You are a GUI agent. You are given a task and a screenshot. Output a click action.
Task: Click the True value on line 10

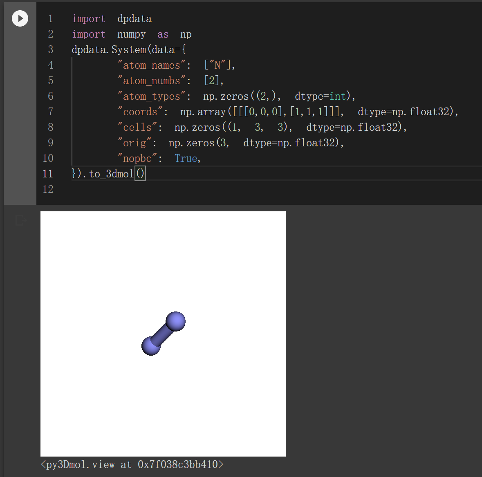(186, 158)
